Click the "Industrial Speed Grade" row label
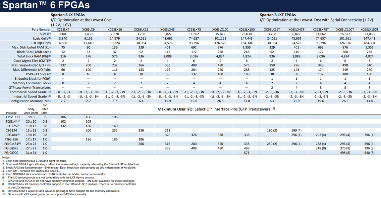 31,97
